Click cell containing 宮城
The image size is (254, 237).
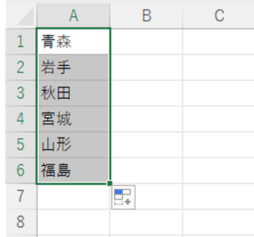74,119
